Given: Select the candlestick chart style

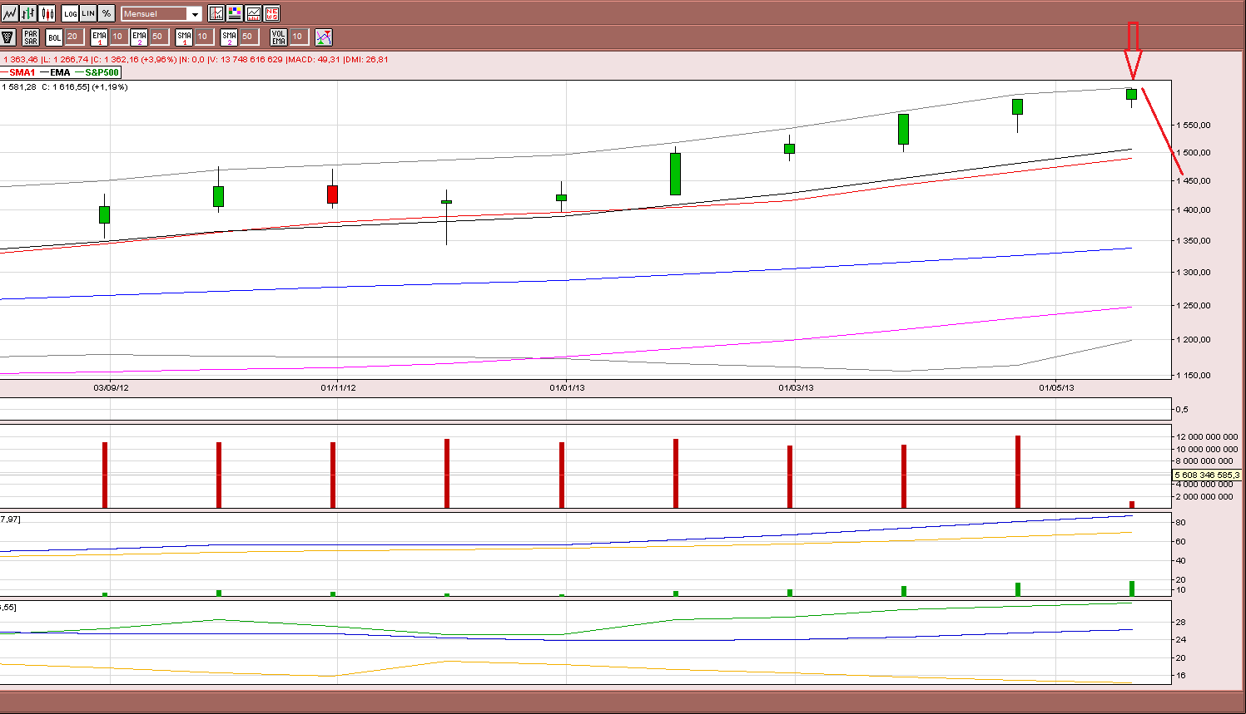Looking at the screenshot, I should pyautogui.click(x=47, y=13).
